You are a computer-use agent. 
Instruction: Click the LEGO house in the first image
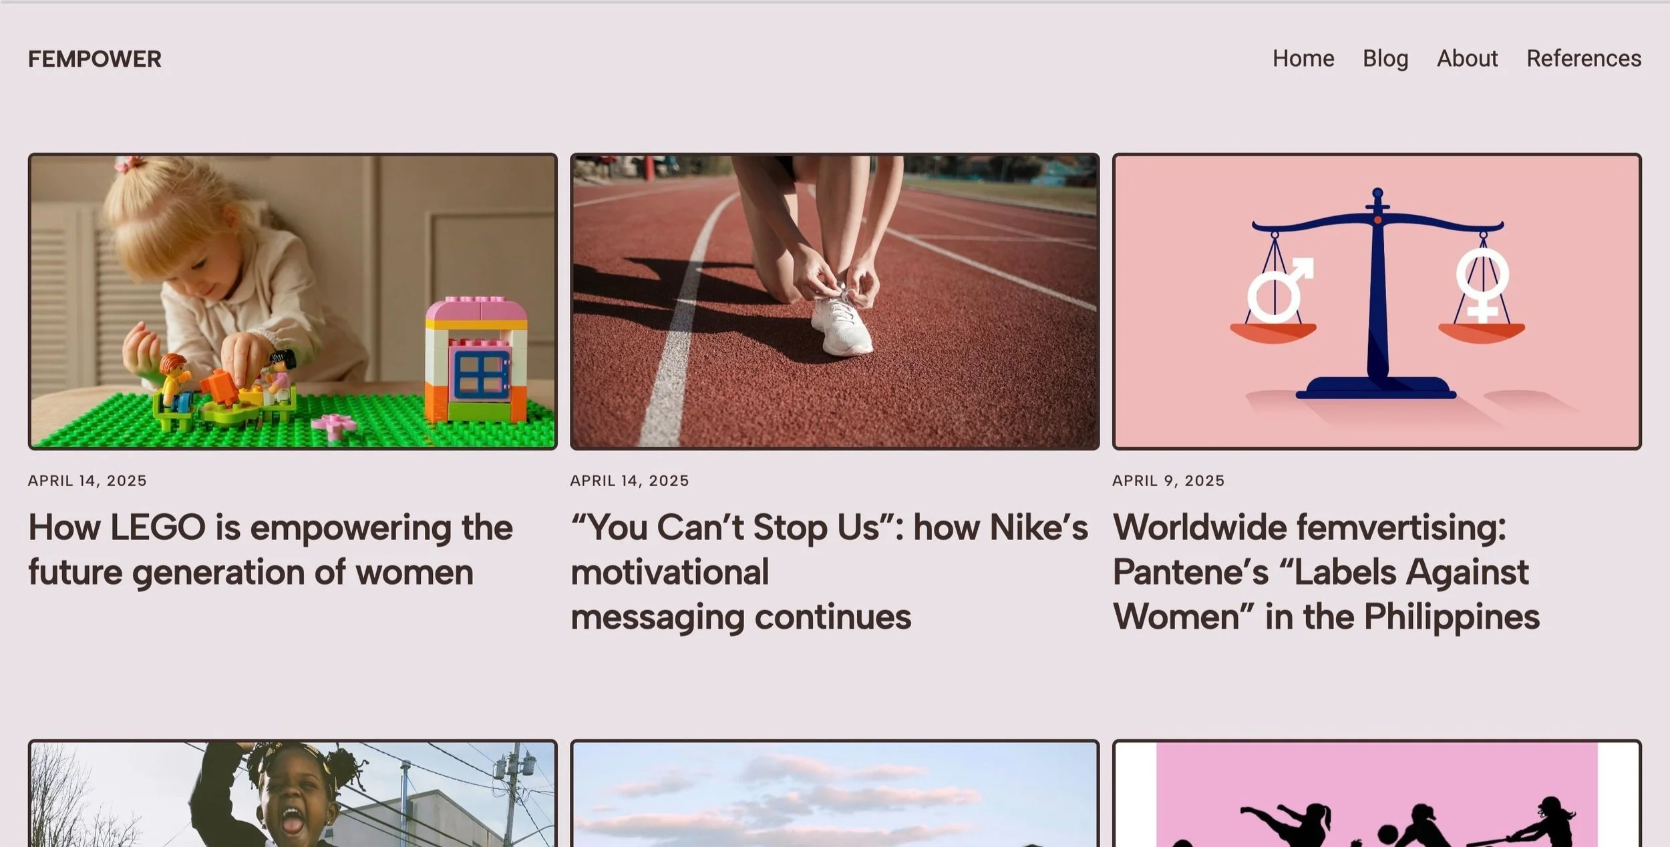(x=476, y=359)
